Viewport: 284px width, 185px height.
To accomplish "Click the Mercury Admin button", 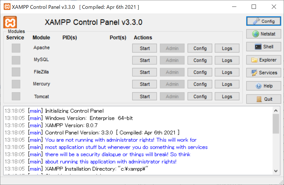I will [172, 84].
